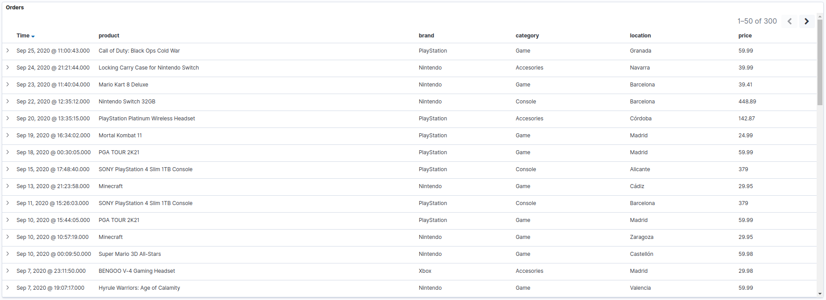Select Nintendo Switch 32GB product cell

[127, 102]
